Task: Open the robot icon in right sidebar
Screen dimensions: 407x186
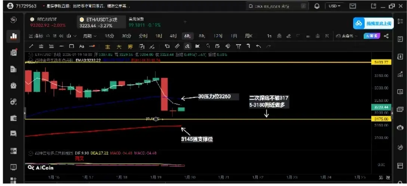Action: pyautogui.click(x=400, y=127)
